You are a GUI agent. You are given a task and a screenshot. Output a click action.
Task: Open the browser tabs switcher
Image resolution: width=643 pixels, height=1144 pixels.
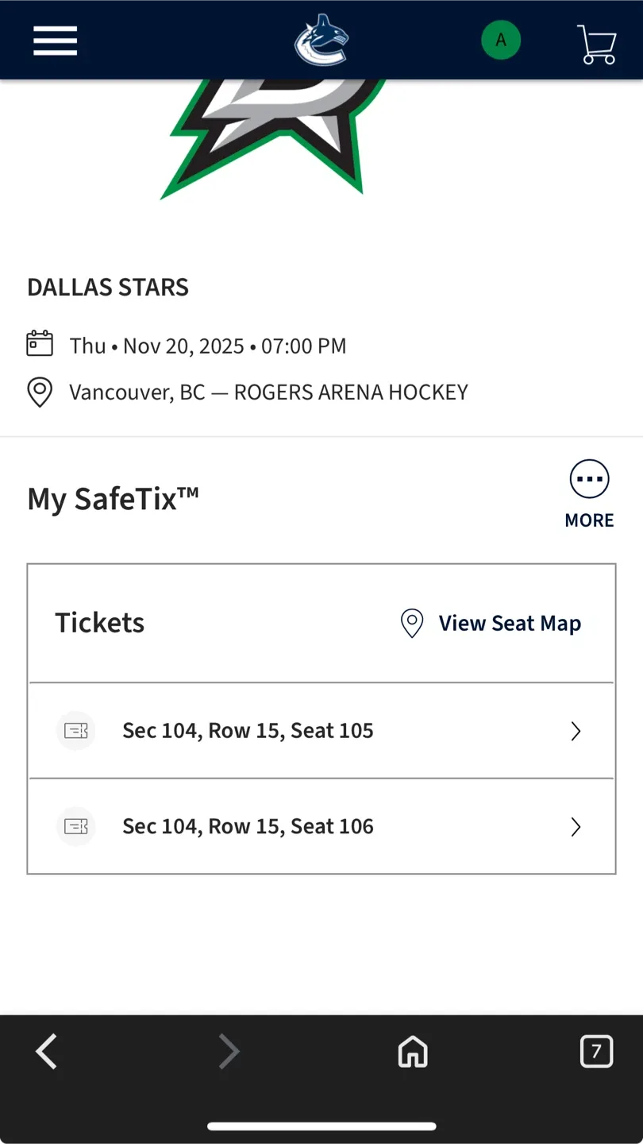click(x=596, y=1052)
